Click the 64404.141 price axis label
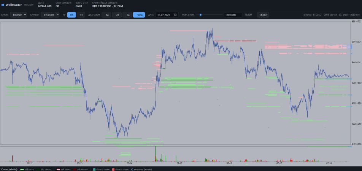362x171 pixels. click(356, 62)
